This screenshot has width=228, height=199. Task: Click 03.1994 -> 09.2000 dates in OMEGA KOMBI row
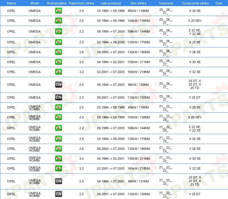pos(111,139)
